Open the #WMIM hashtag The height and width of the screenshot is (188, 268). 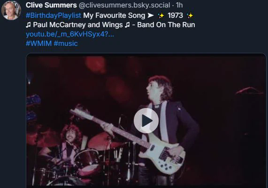[x=39, y=43]
